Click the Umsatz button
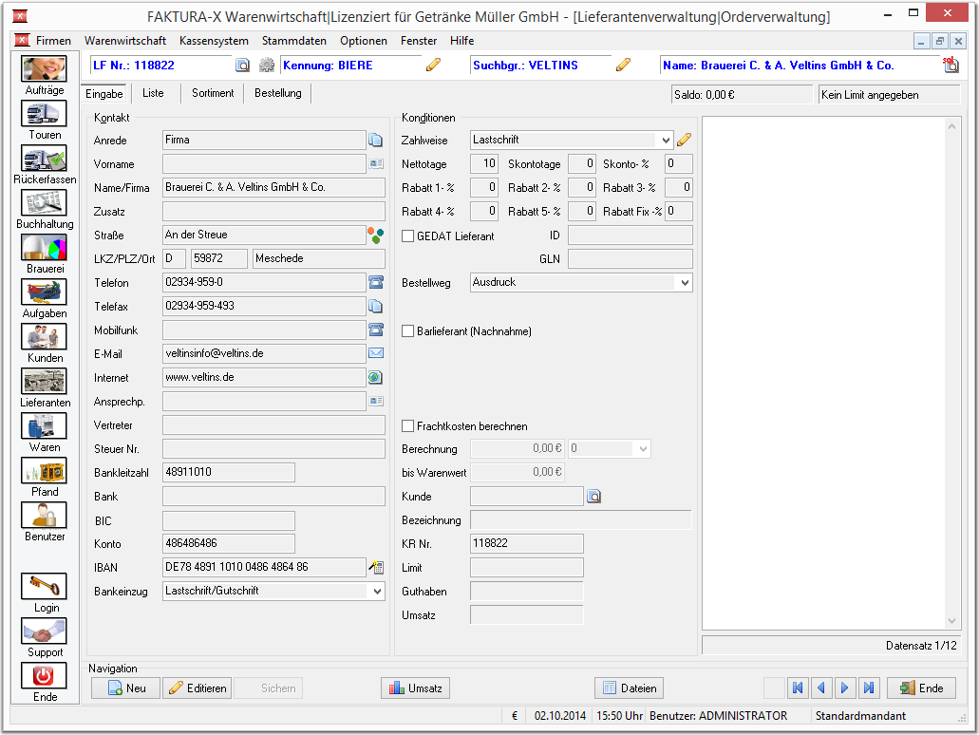Screen dimensions: 979x735 click(415, 688)
